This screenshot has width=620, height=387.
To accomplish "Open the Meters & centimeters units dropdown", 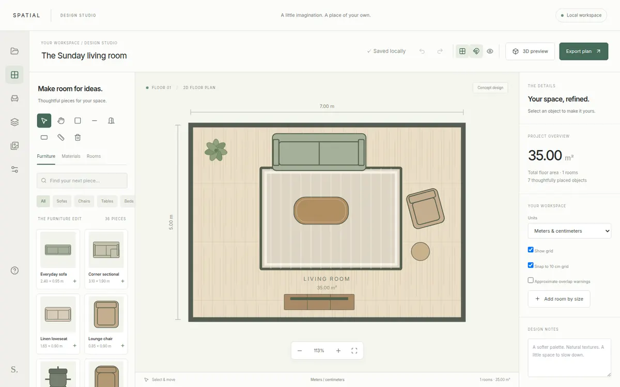I will point(569,231).
